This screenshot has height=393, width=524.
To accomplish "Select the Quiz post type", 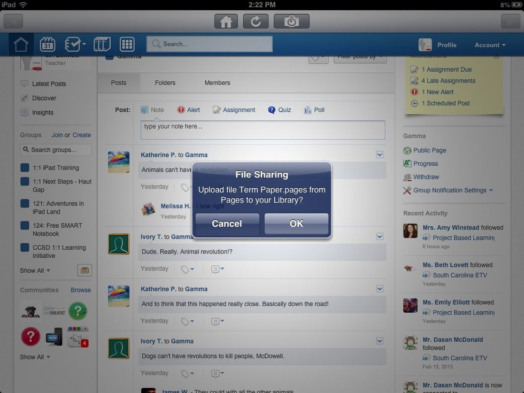I will [x=280, y=110].
